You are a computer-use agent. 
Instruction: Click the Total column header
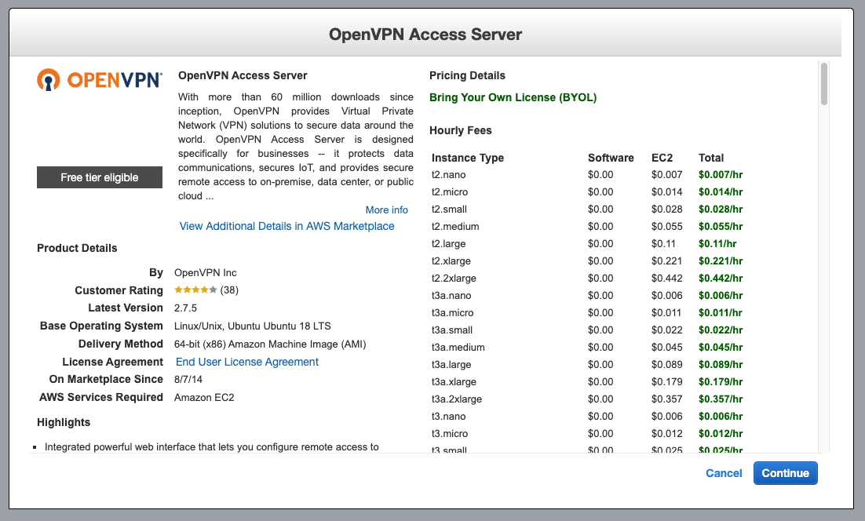[711, 158]
